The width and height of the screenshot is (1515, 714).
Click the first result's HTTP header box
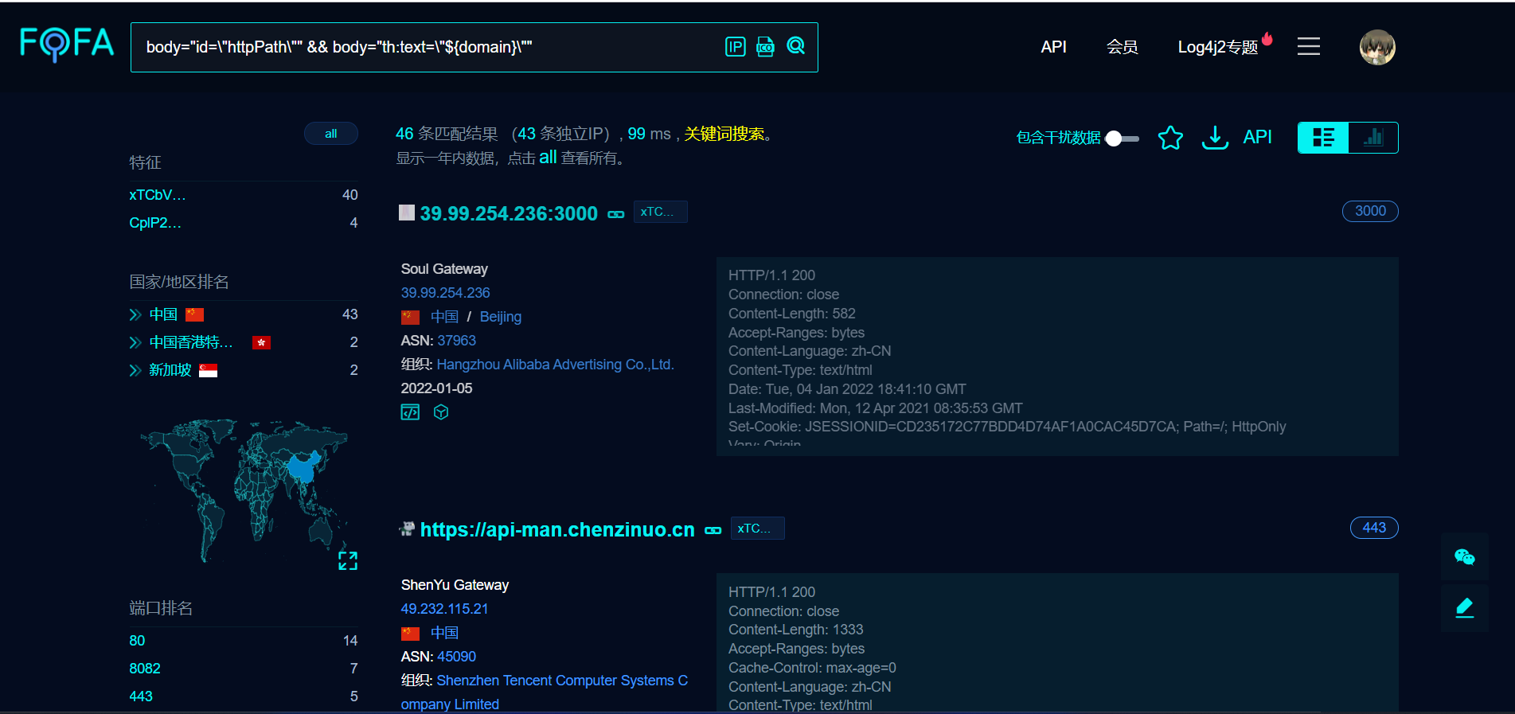pyautogui.click(x=1057, y=357)
